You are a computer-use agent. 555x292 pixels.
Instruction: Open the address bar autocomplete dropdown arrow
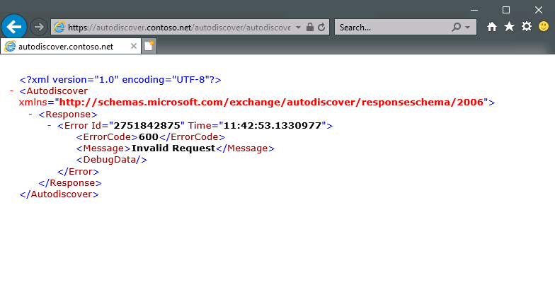pyautogui.click(x=299, y=27)
